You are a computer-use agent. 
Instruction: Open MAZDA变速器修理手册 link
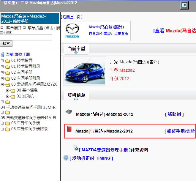105,150
